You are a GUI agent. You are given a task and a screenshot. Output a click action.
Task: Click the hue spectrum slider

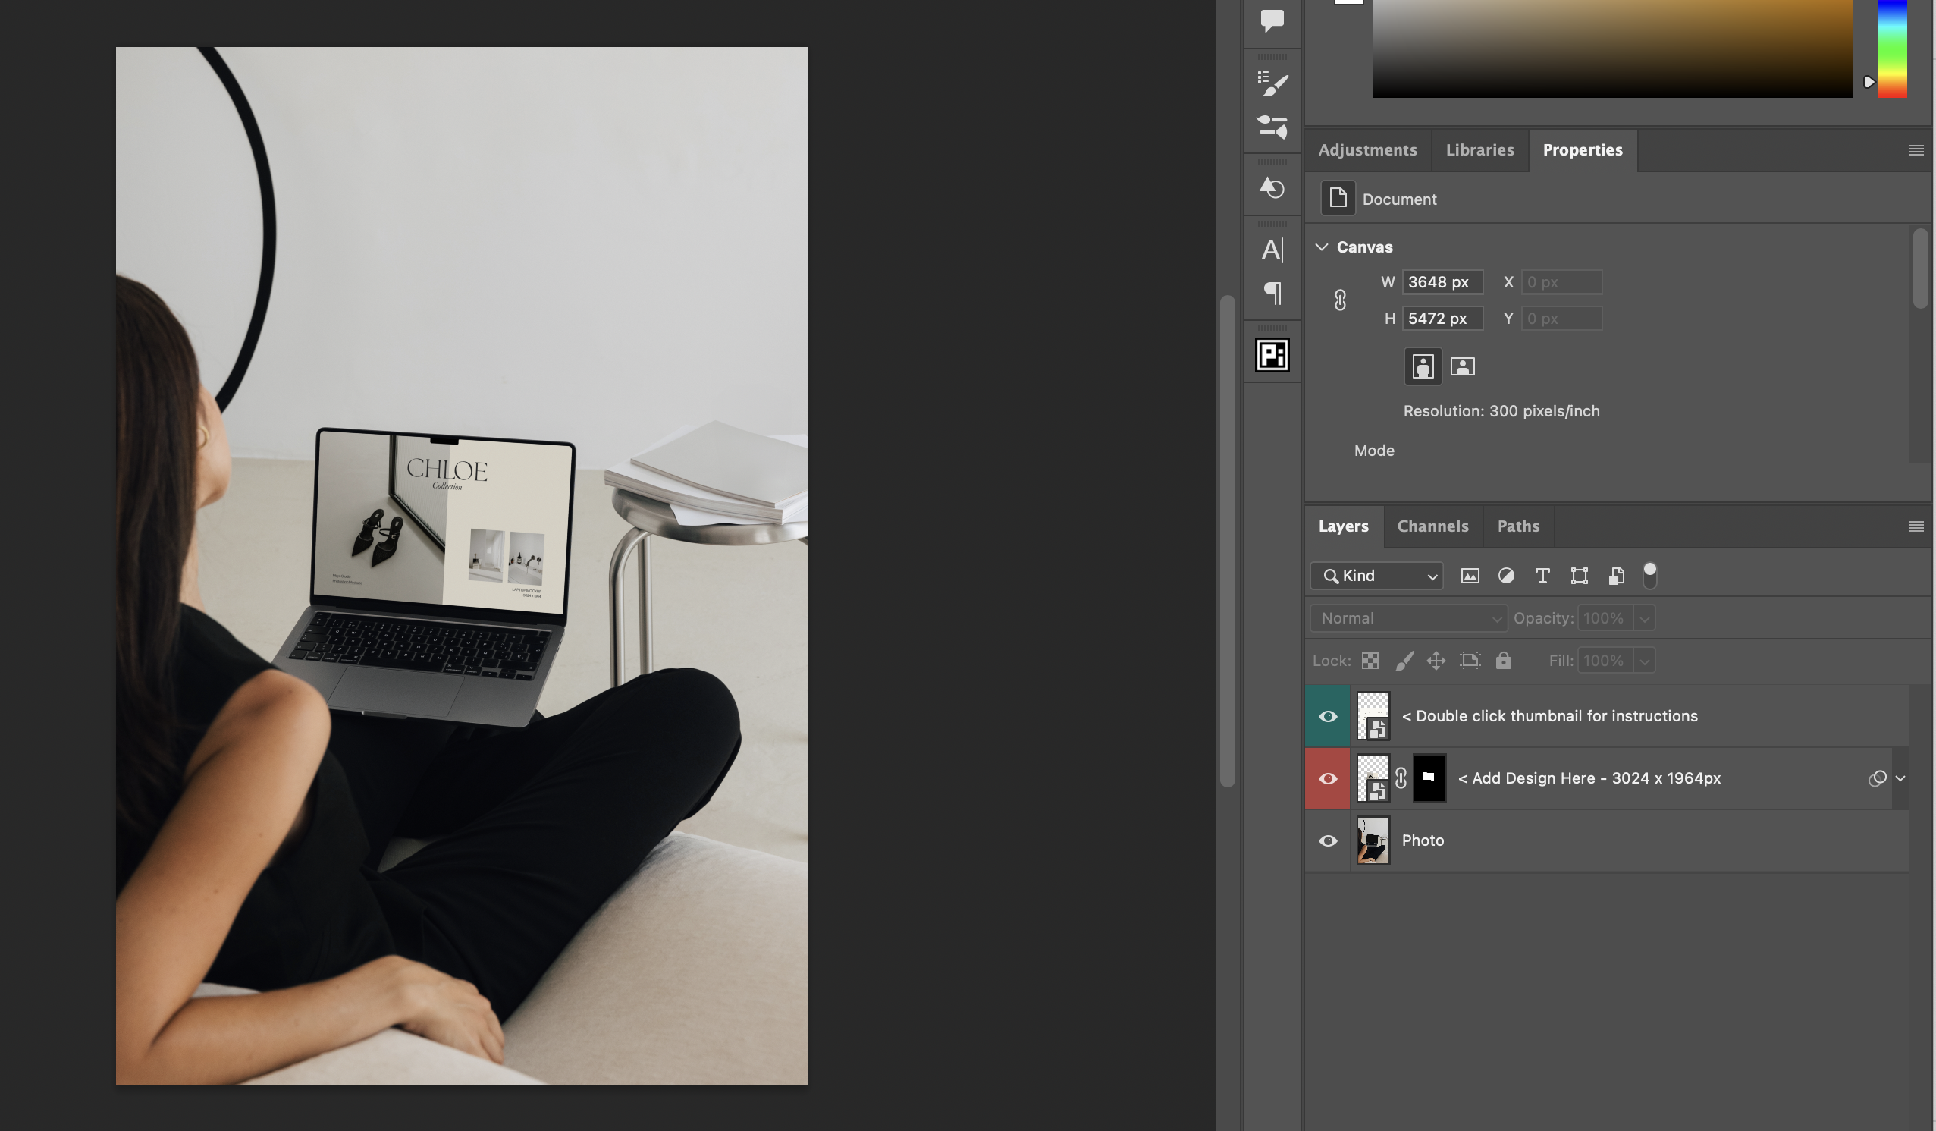pos(1892,49)
